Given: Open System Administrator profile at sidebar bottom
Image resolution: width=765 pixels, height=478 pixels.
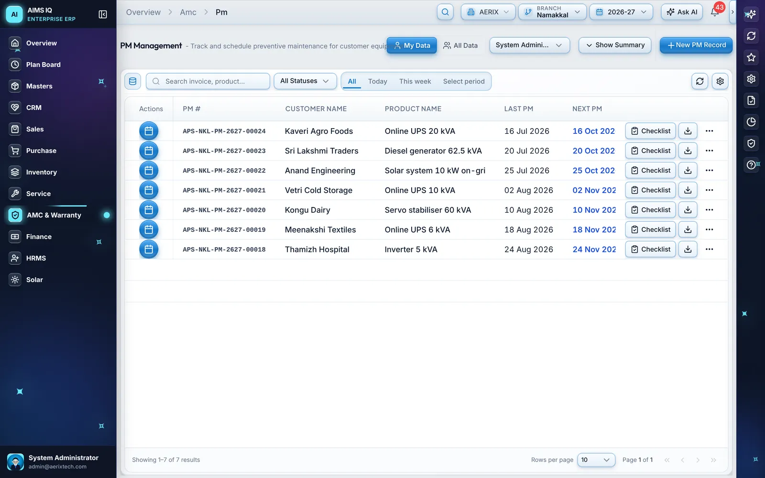Looking at the screenshot, I should (58, 462).
